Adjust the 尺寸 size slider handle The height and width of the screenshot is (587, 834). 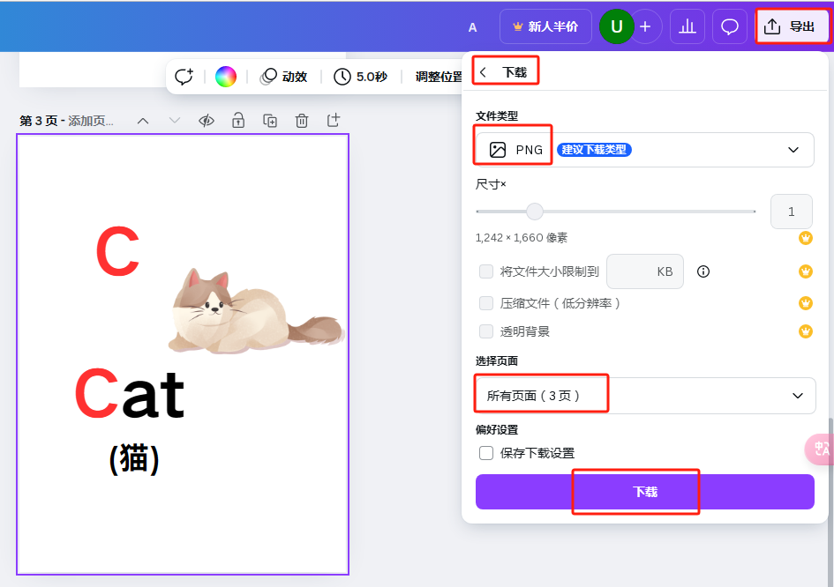(535, 212)
